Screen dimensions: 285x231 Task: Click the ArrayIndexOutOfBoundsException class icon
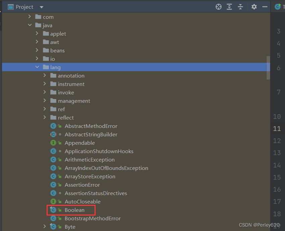53,168
